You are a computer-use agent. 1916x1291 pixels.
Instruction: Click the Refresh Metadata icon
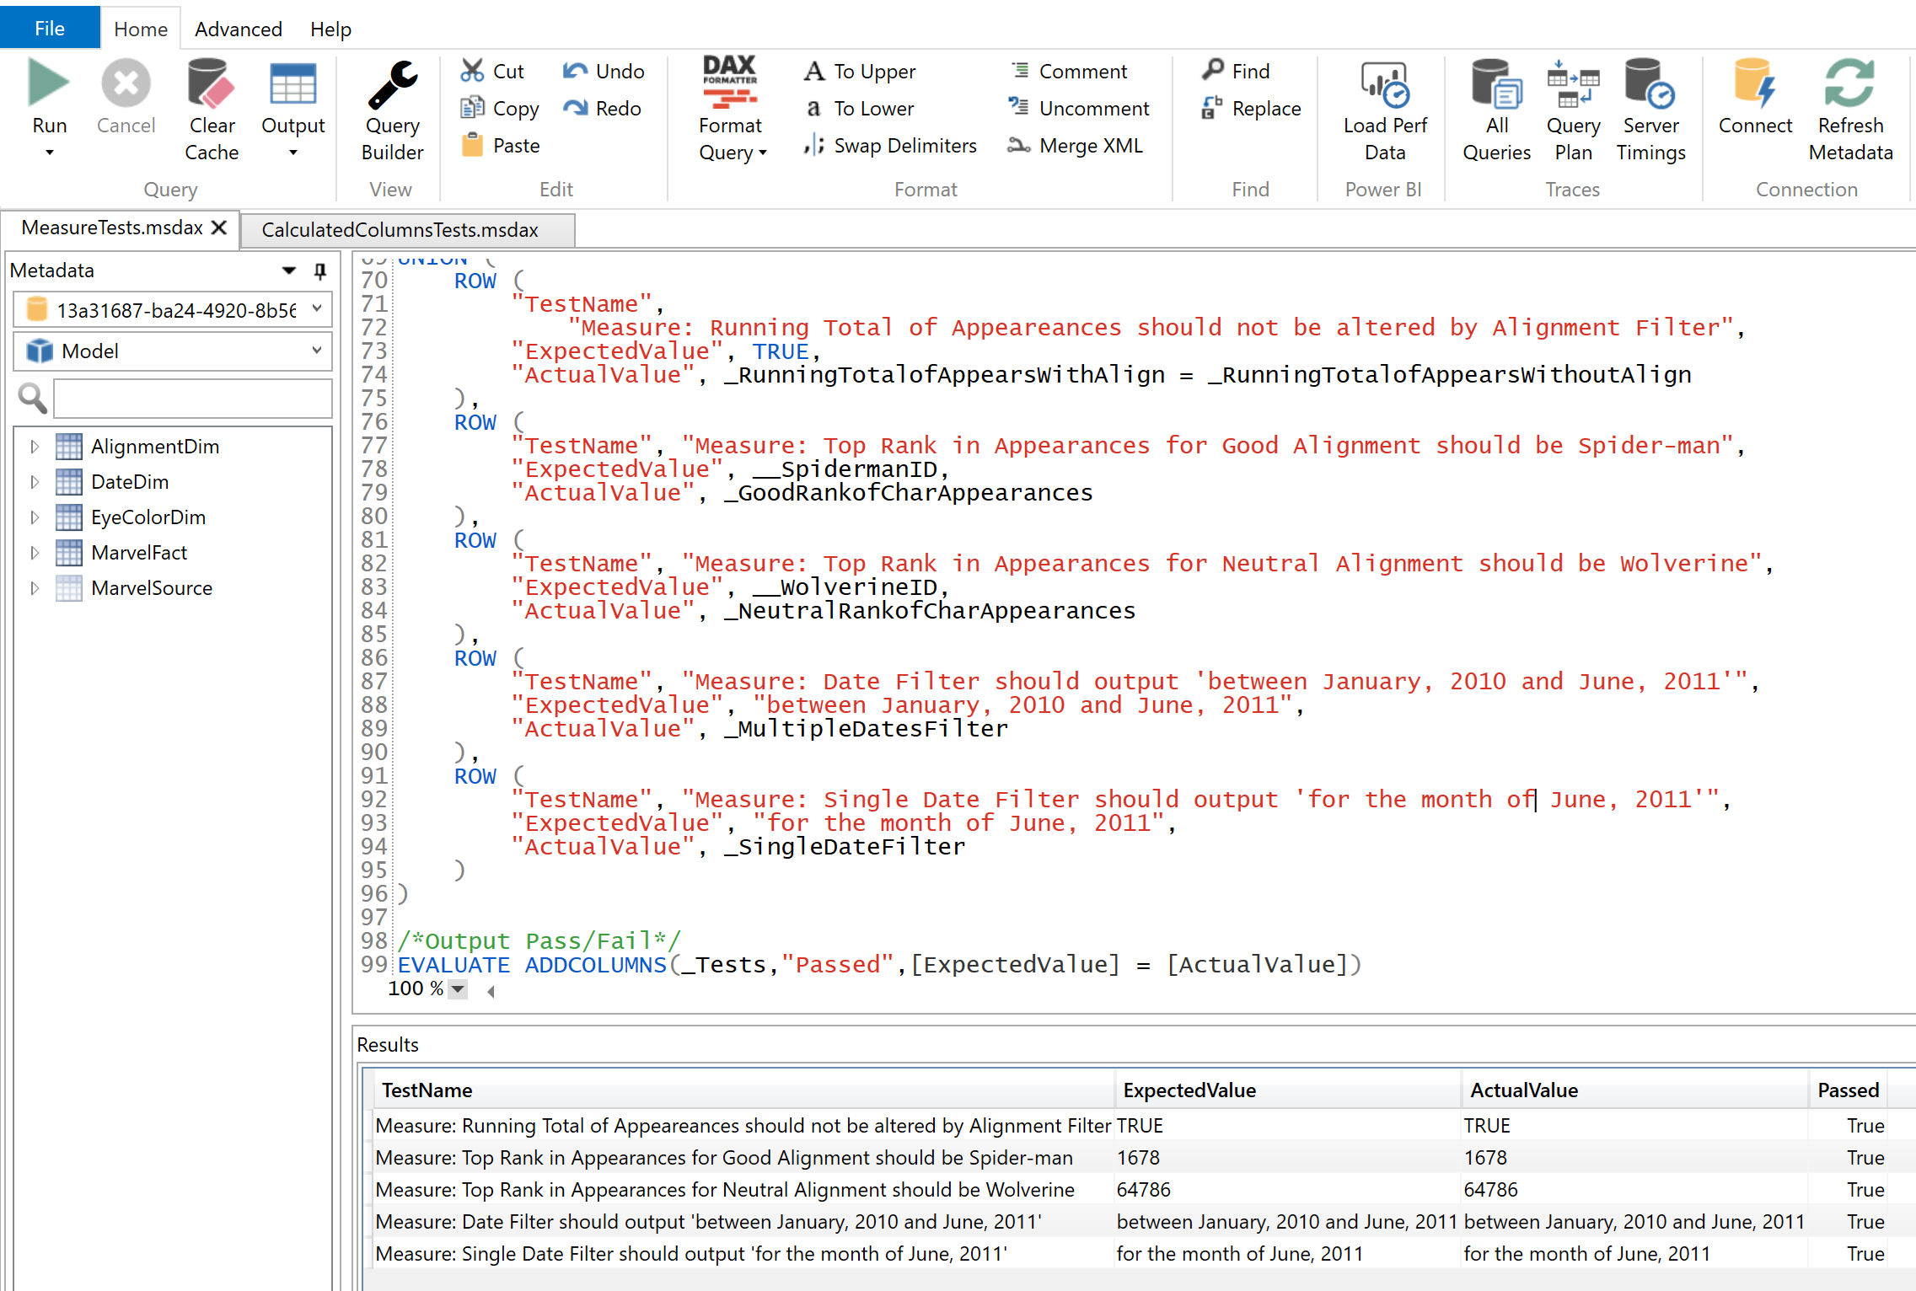[1849, 83]
